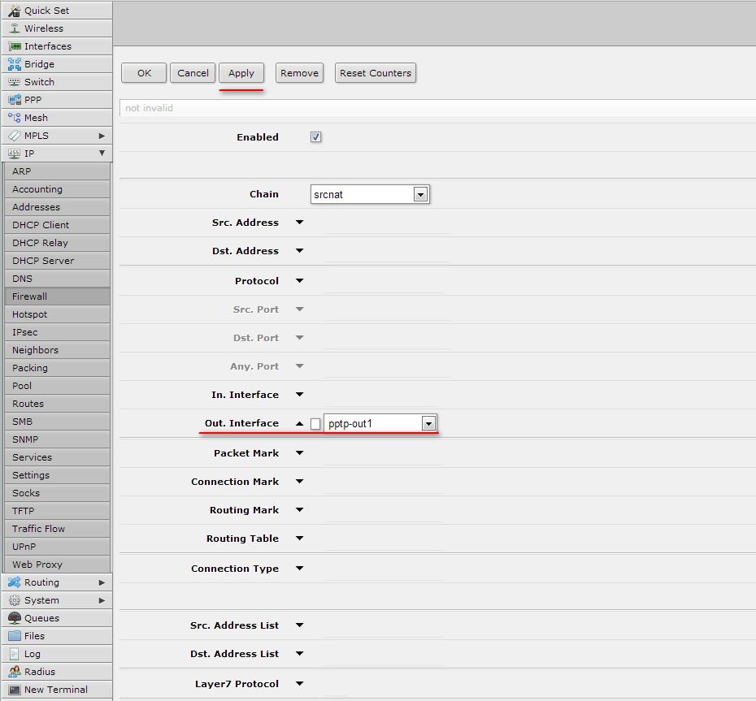Click the Apply button
The image size is (756, 701).
pyautogui.click(x=241, y=73)
